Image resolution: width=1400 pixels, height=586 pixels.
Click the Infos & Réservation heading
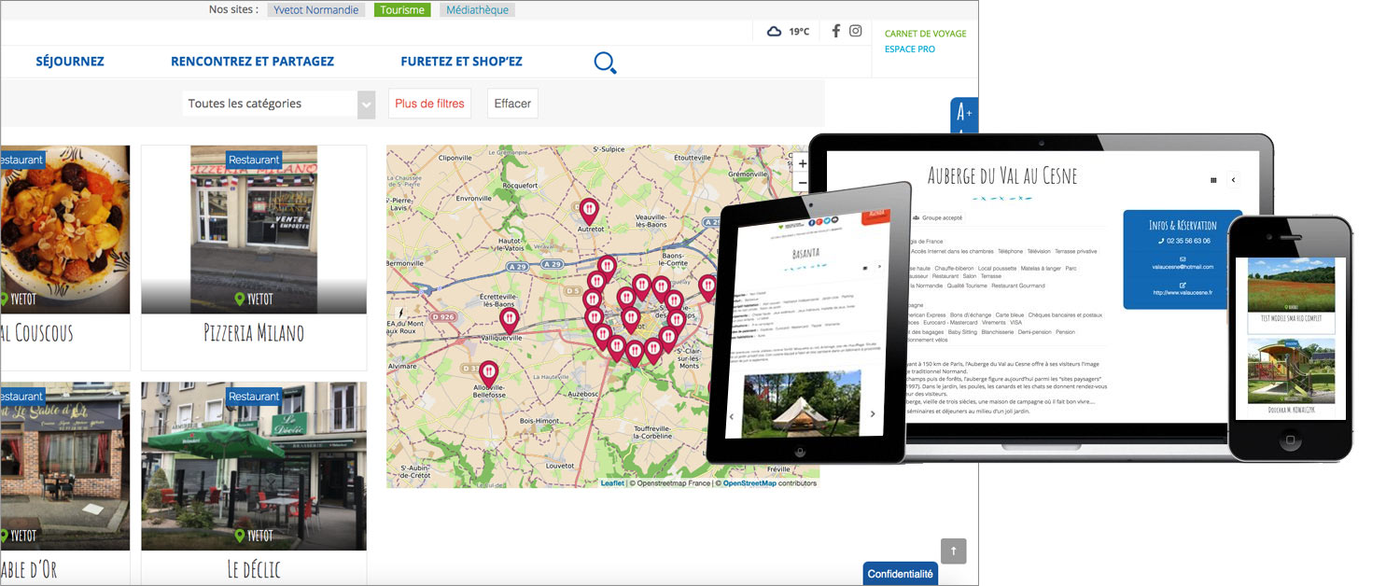tap(1183, 225)
